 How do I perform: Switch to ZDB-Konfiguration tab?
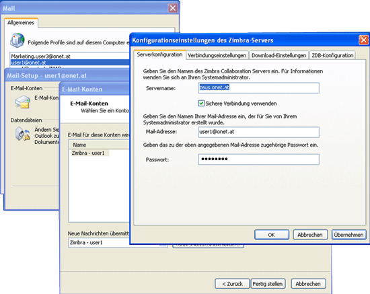point(332,55)
